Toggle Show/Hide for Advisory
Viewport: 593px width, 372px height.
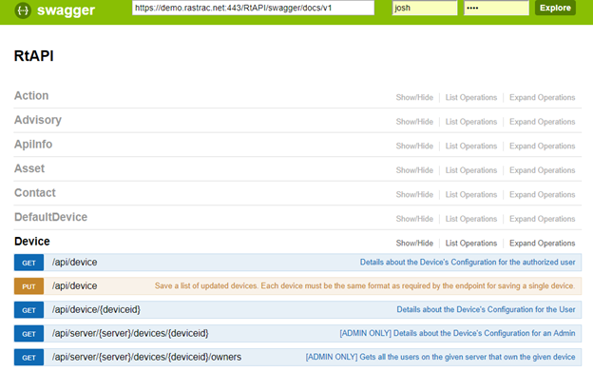click(414, 122)
